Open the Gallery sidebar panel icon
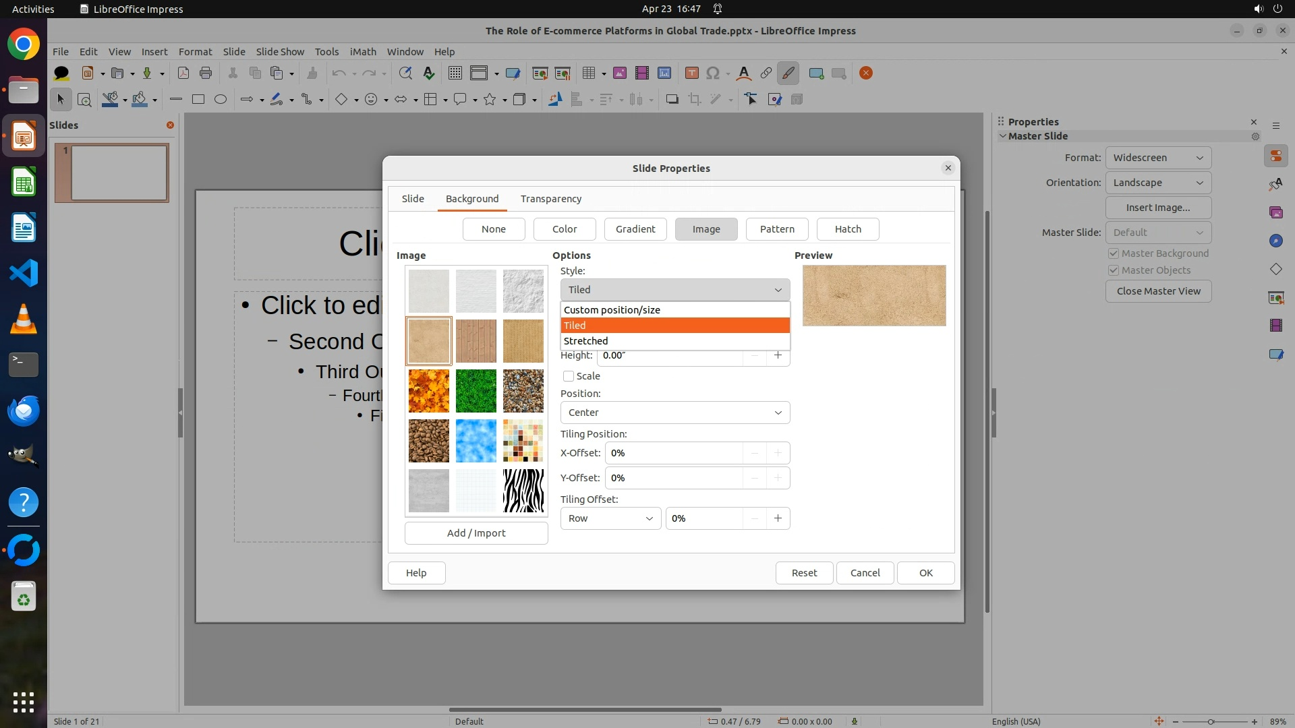The width and height of the screenshot is (1295, 728). coord(1275,212)
